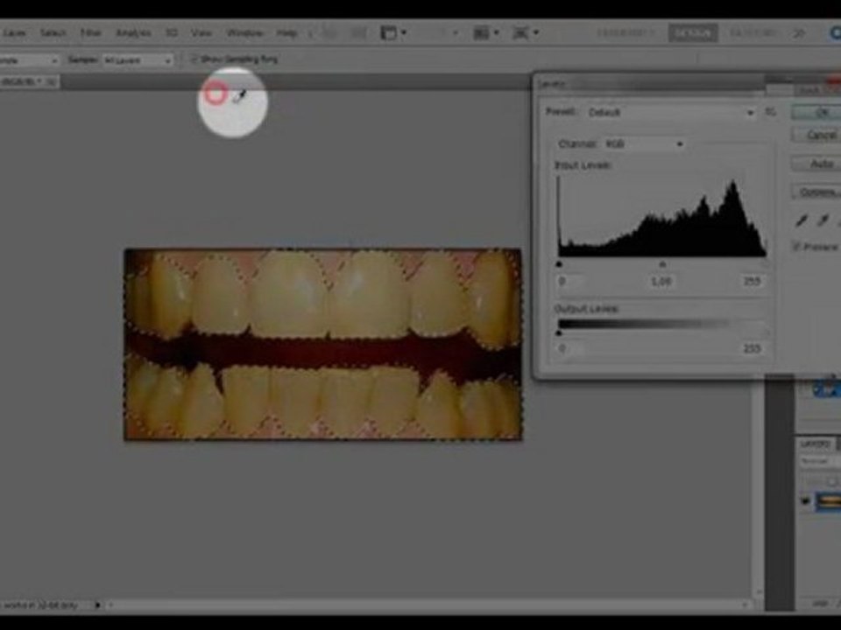Screen dimensions: 841x630
Task: Click Cancel in the Levels dialog
Action: (x=816, y=135)
